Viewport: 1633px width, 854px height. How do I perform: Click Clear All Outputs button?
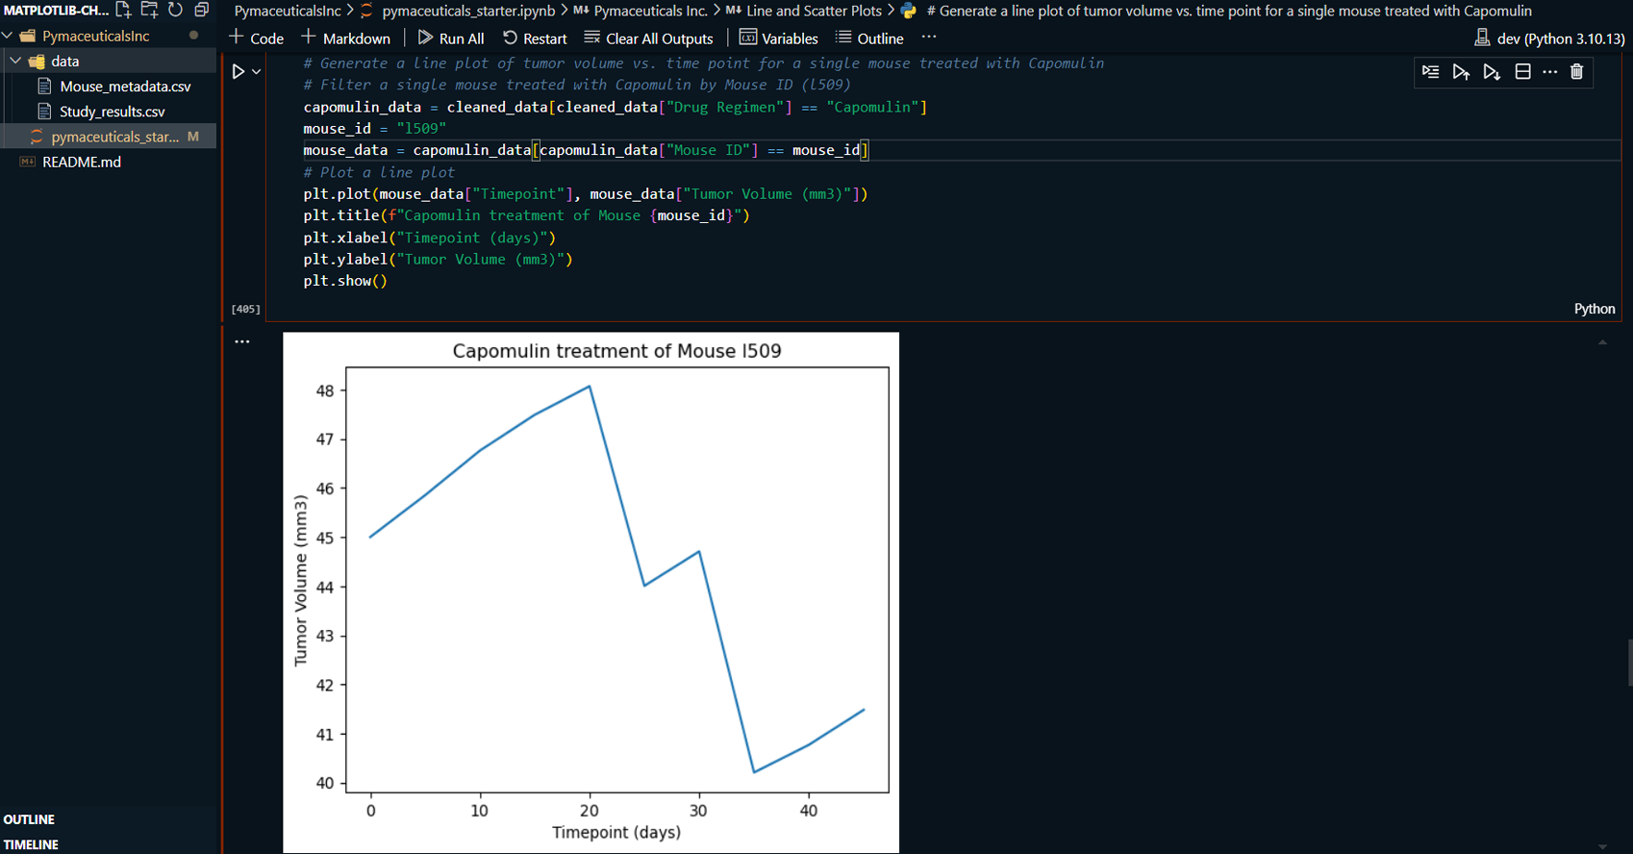648,38
